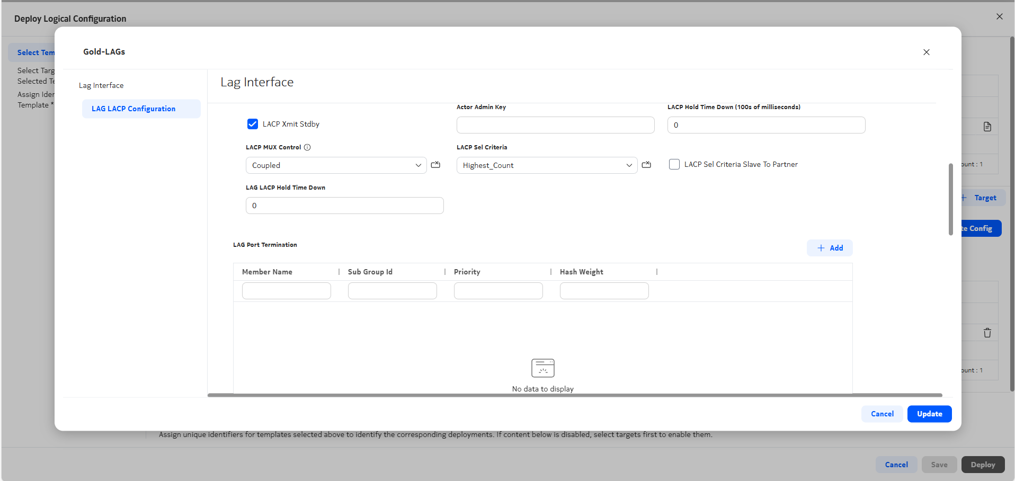Expand the LACP Sel Criteria dropdown
Screen dimensions: 1015x481
click(x=547, y=165)
